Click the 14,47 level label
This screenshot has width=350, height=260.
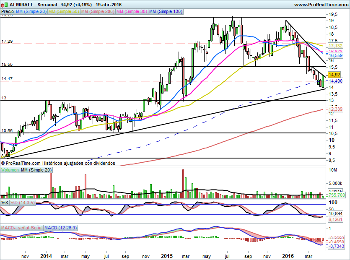coord(7,78)
